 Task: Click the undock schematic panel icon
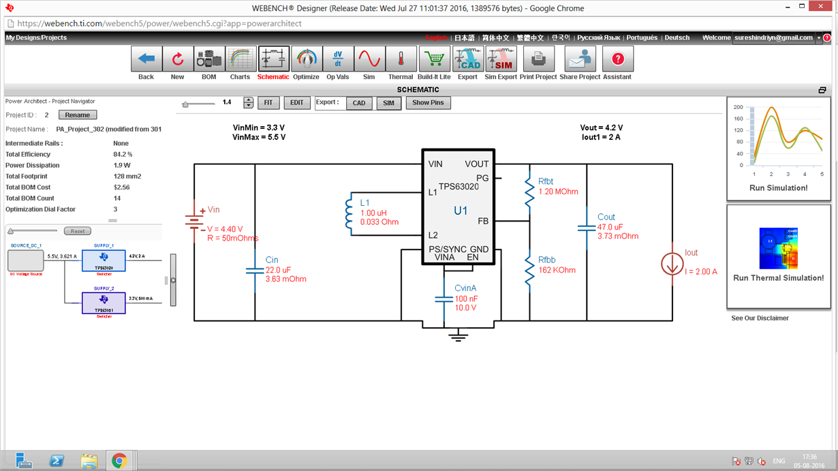coord(822,90)
